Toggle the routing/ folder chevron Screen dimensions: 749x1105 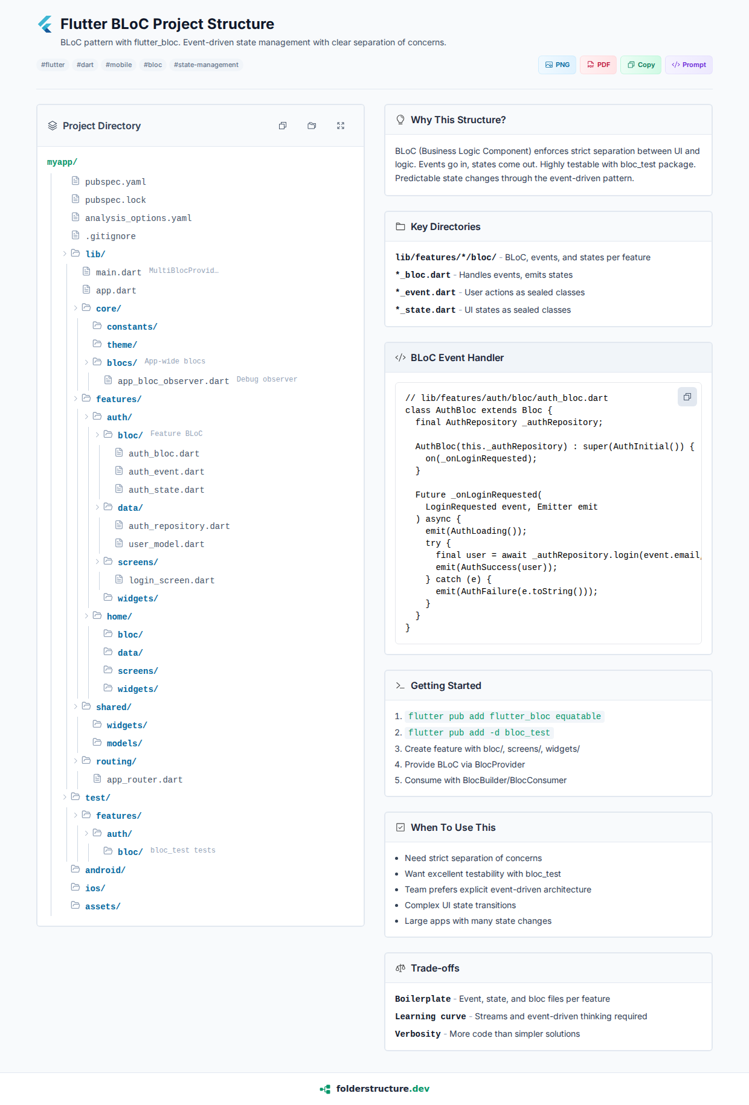point(76,761)
